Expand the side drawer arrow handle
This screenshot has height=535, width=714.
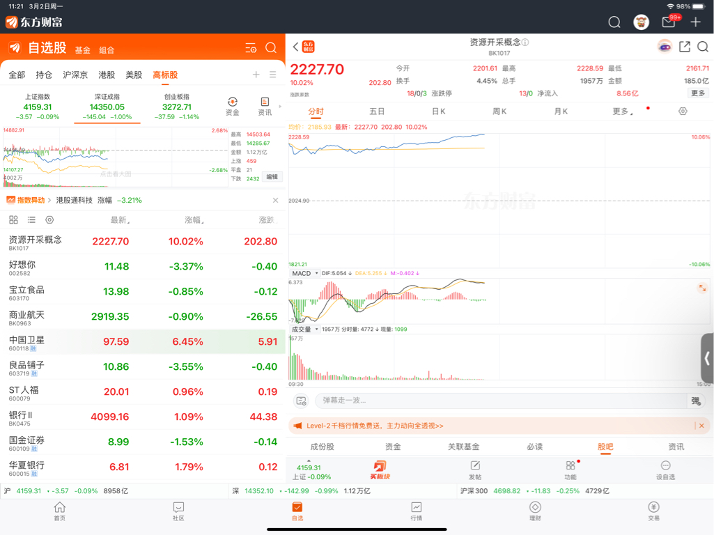(707, 358)
